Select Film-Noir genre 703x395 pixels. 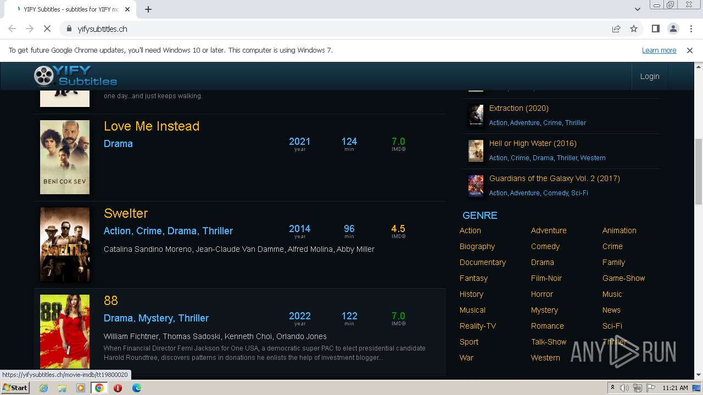click(546, 278)
